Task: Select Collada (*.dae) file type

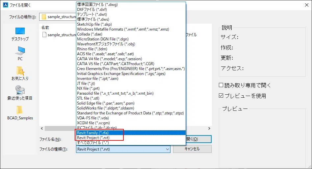Action: tap(131, 34)
